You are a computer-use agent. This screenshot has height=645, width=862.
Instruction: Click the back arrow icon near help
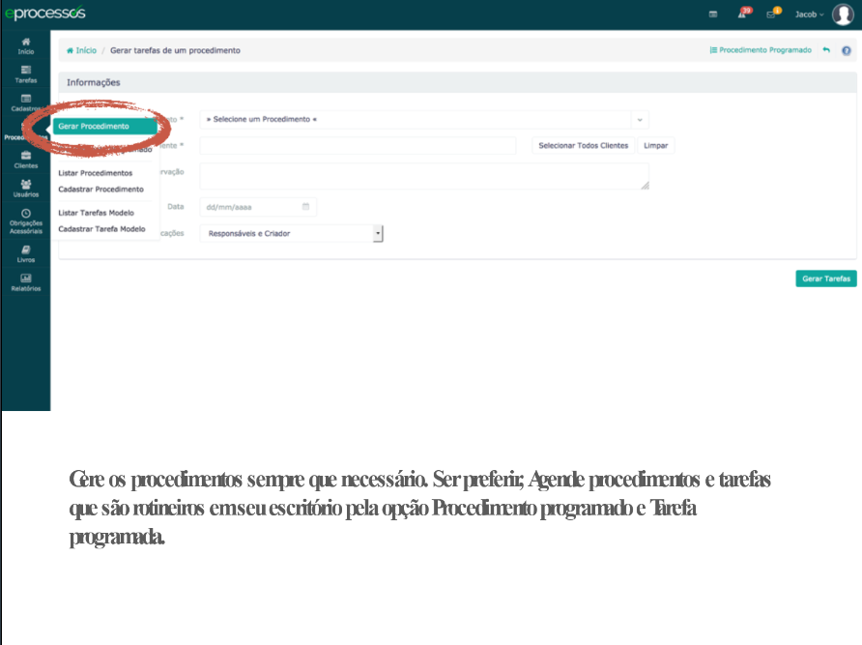pos(826,50)
